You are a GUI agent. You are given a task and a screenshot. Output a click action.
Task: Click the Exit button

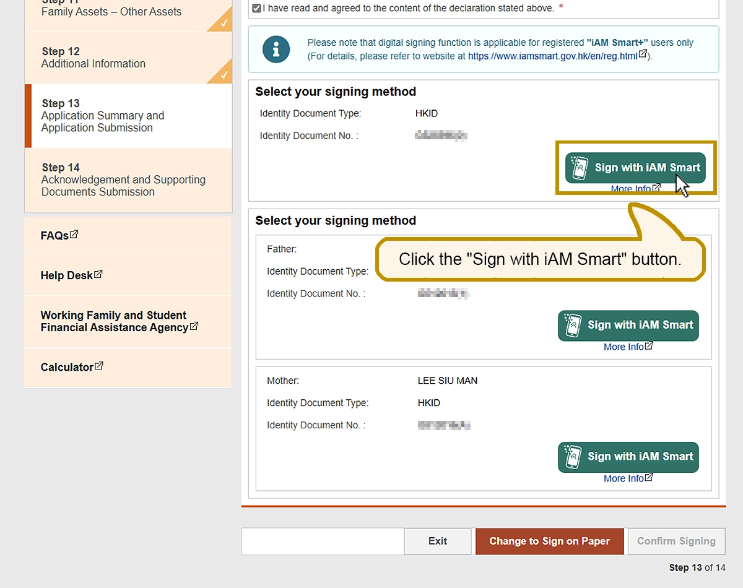click(438, 541)
